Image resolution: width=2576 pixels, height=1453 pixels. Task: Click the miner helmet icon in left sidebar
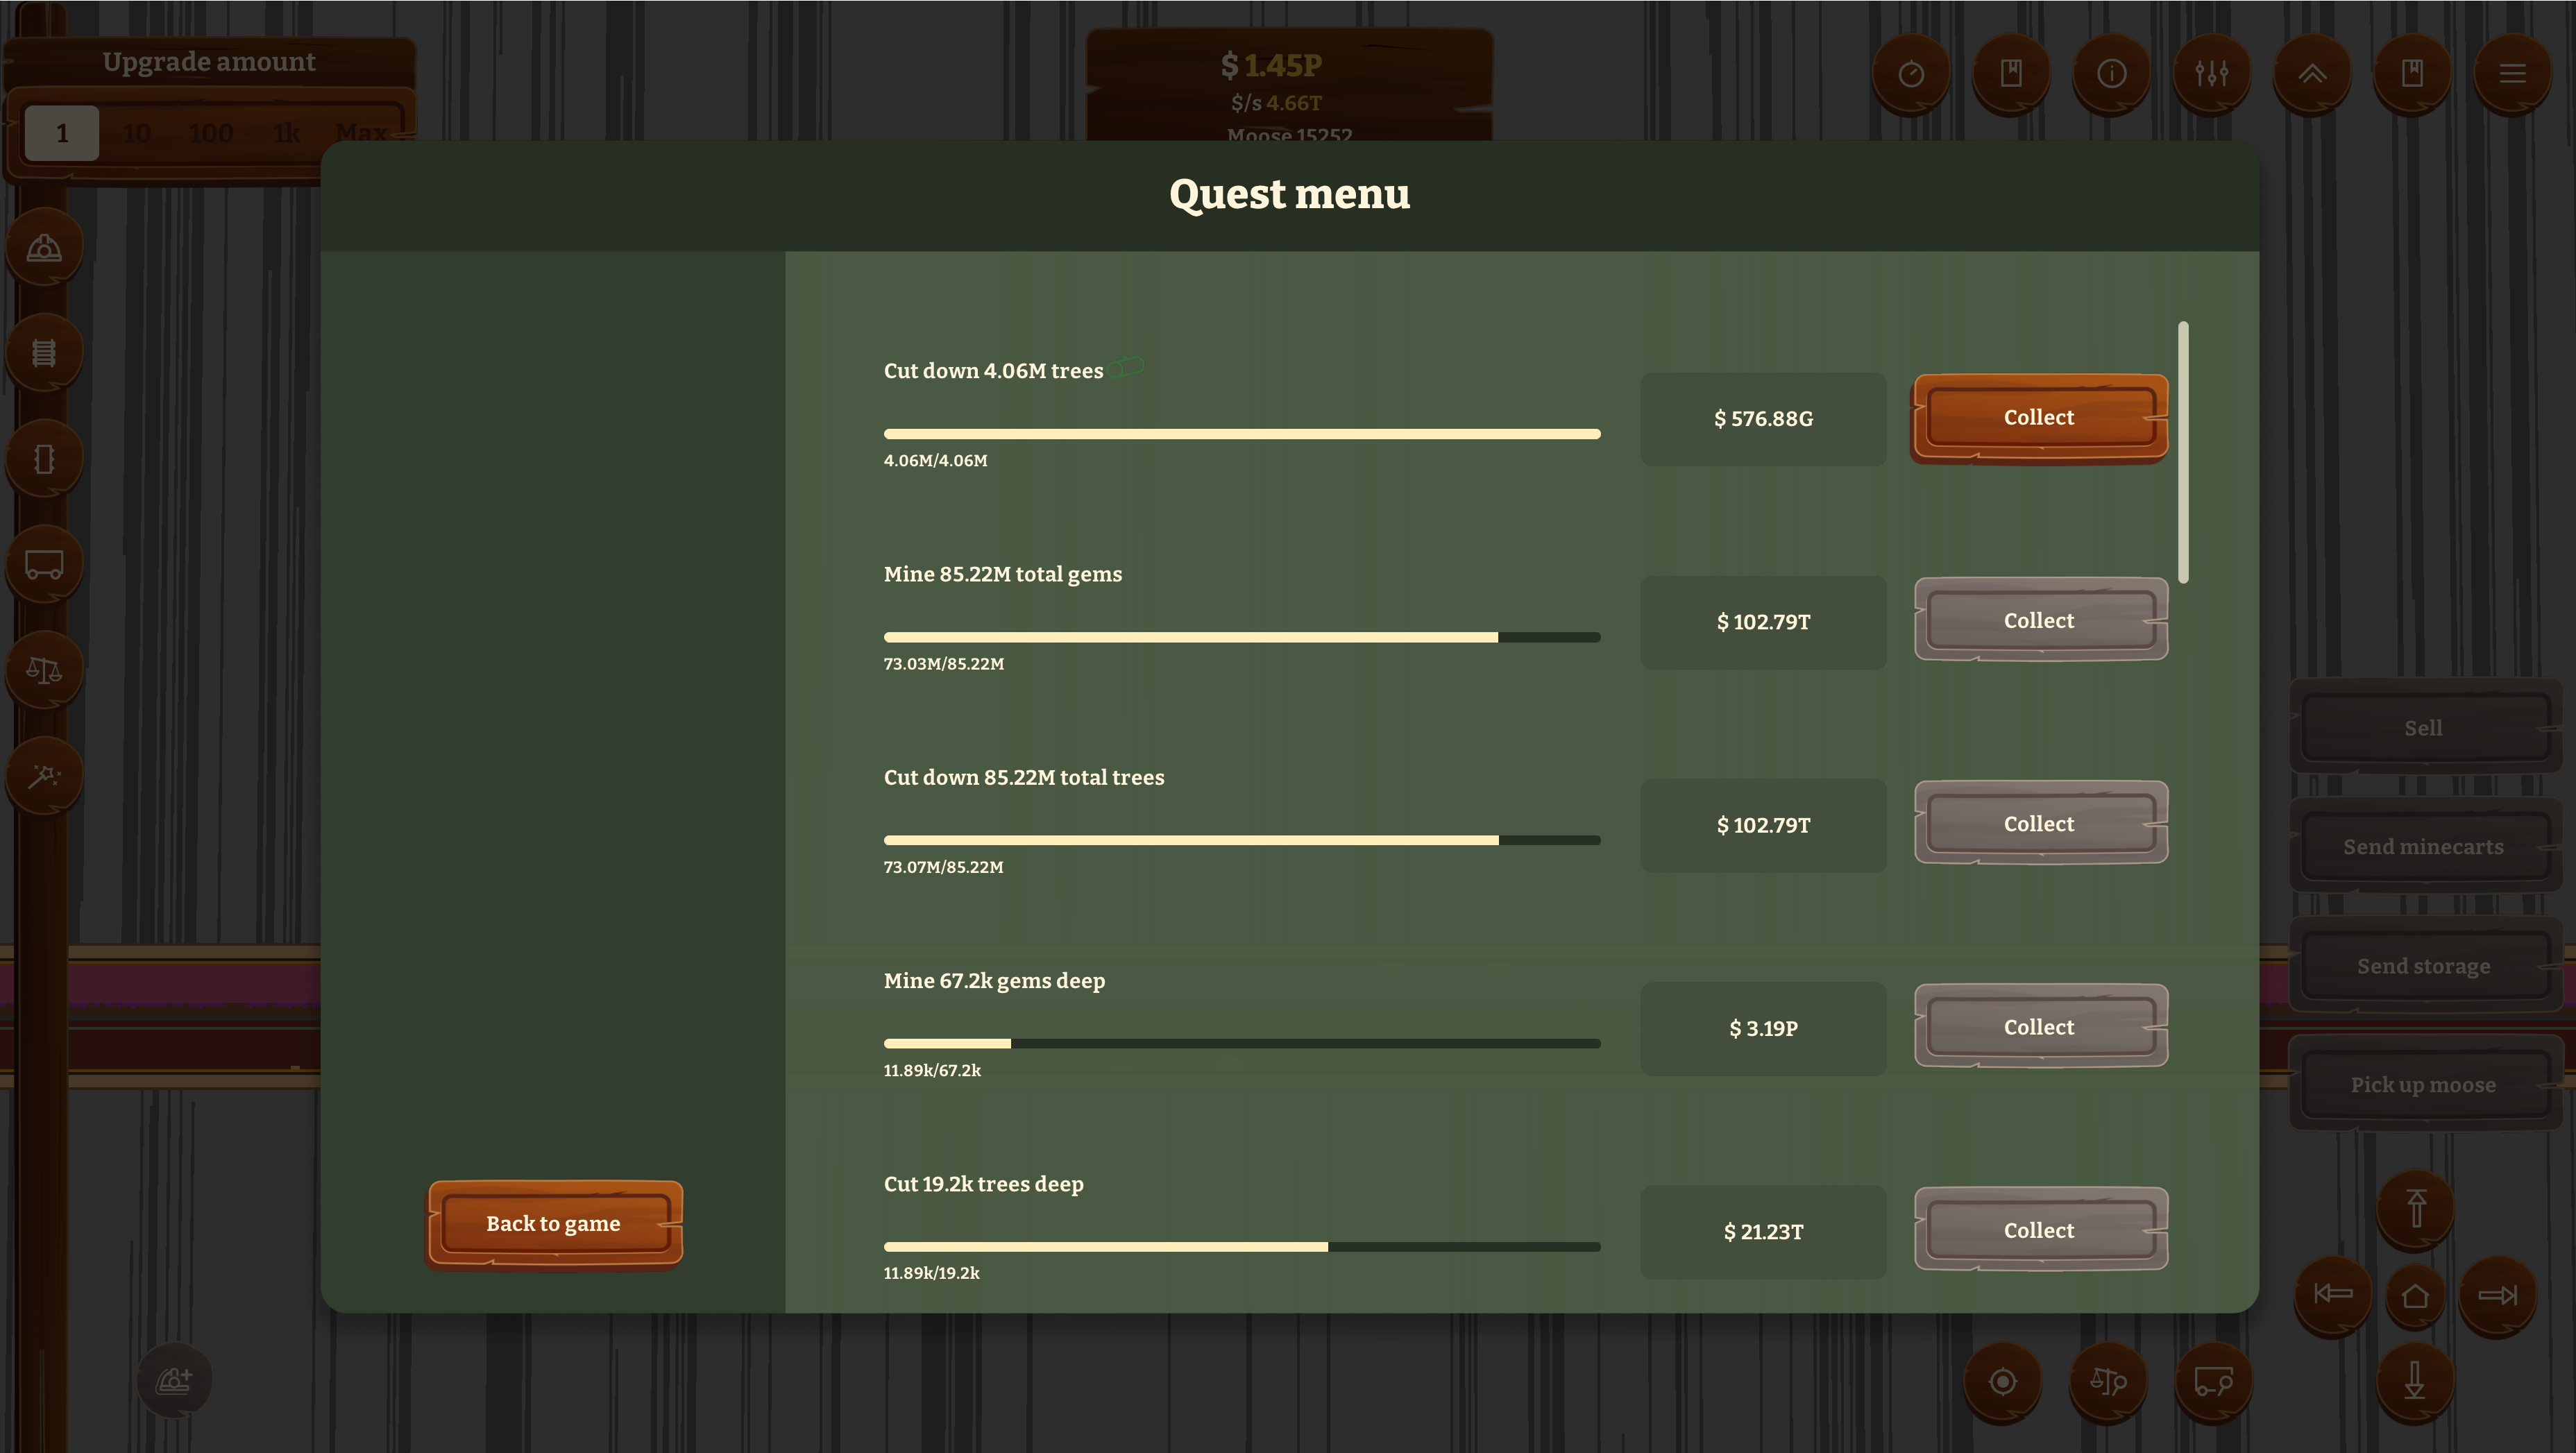click(x=44, y=248)
